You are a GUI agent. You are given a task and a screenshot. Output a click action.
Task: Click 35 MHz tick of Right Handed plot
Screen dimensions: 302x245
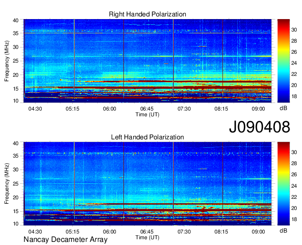[16, 33]
